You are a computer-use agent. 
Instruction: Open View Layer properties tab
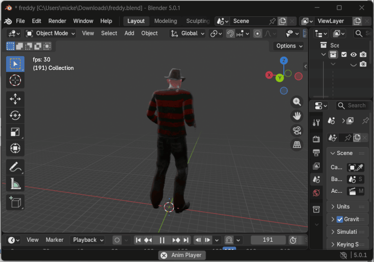coord(316,166)
